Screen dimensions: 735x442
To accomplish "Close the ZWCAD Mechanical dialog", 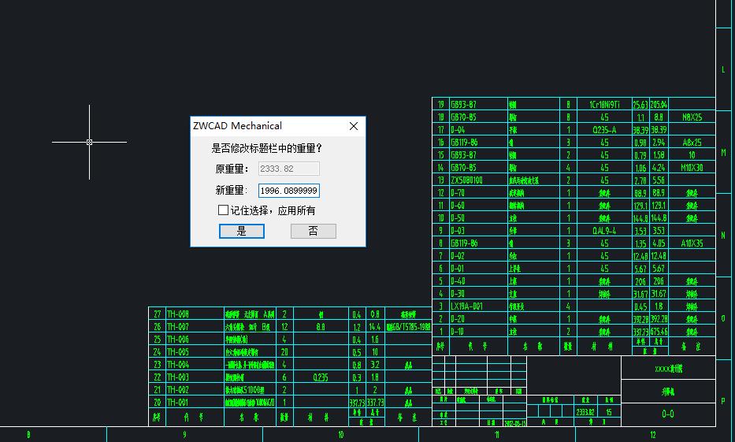I will point(354,126).
